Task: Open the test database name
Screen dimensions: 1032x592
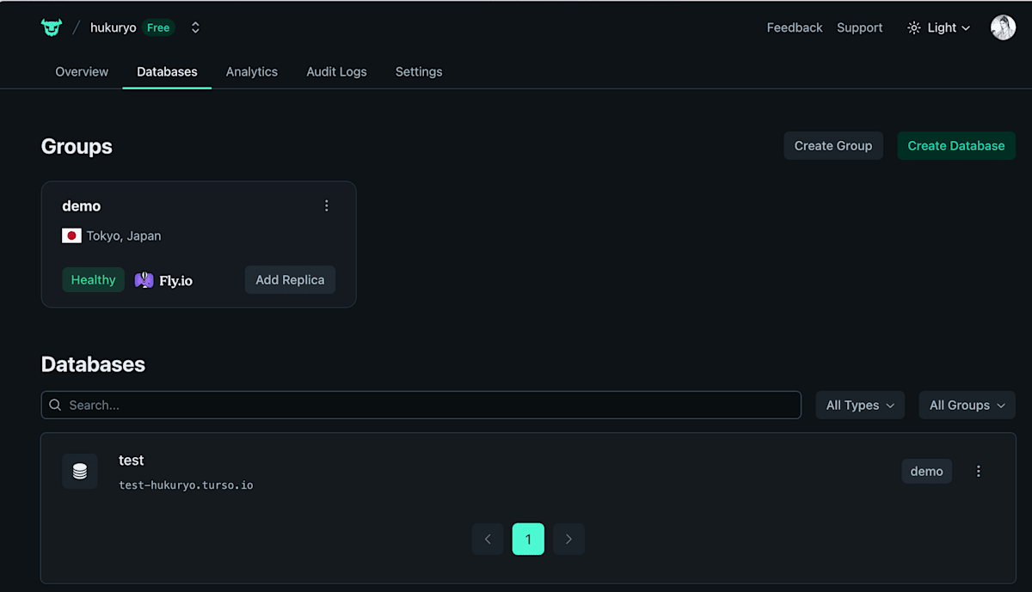Action: (132, 461)
